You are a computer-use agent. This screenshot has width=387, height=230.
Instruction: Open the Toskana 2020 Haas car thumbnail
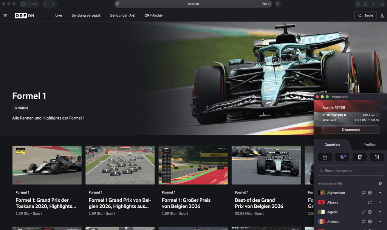[x=47, y=165]
